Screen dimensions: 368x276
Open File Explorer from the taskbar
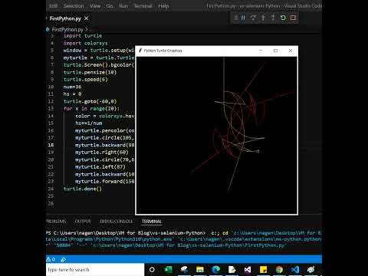[200, 270]
